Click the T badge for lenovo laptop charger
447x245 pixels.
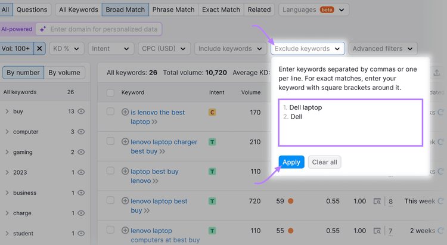tap(212, 142)
